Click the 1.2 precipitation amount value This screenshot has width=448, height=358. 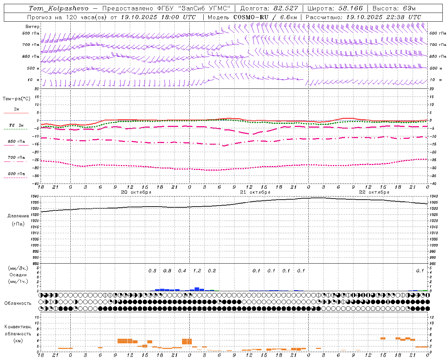197,271
